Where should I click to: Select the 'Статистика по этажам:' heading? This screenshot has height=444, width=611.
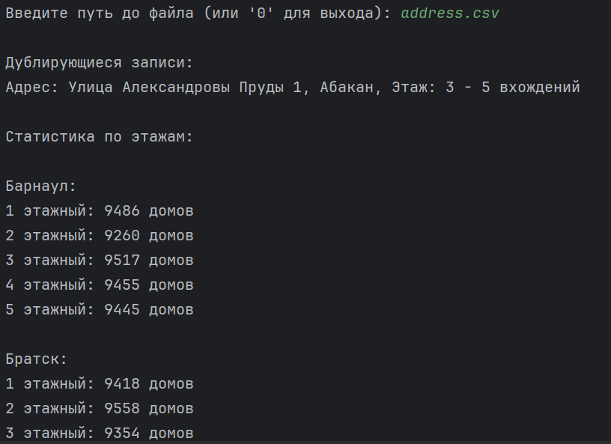(100, 137)
